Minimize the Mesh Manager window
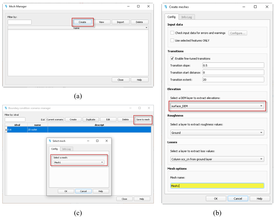275x217 pixels. [128, 6]
